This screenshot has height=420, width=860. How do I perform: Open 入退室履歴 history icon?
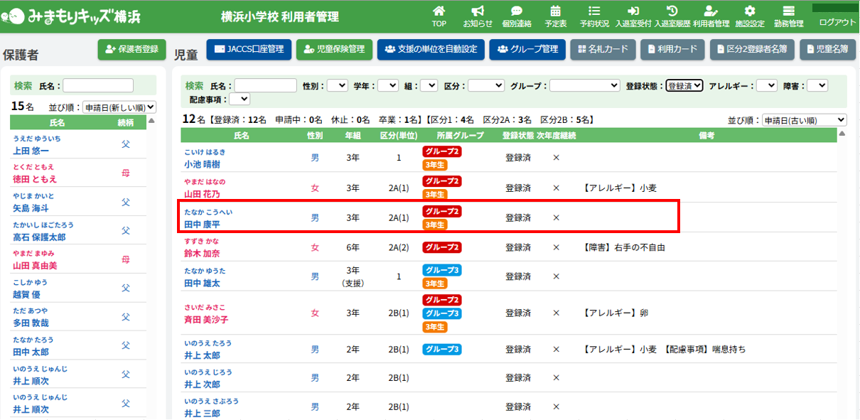coord(672,11)
